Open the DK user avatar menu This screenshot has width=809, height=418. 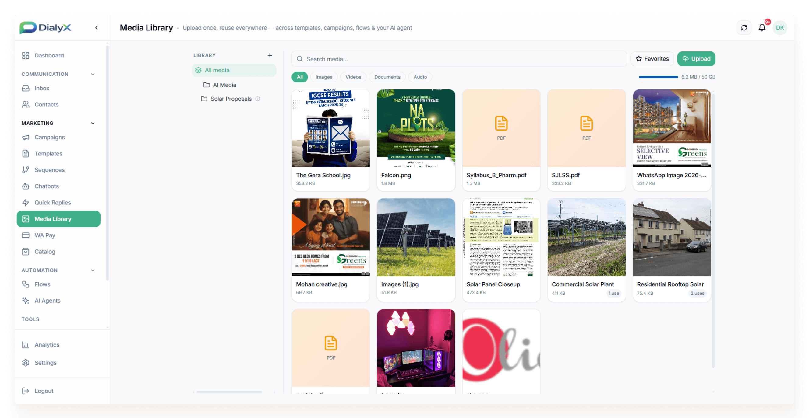pos(780,28)
